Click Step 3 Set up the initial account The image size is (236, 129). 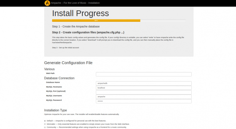[x=65, y=48]
